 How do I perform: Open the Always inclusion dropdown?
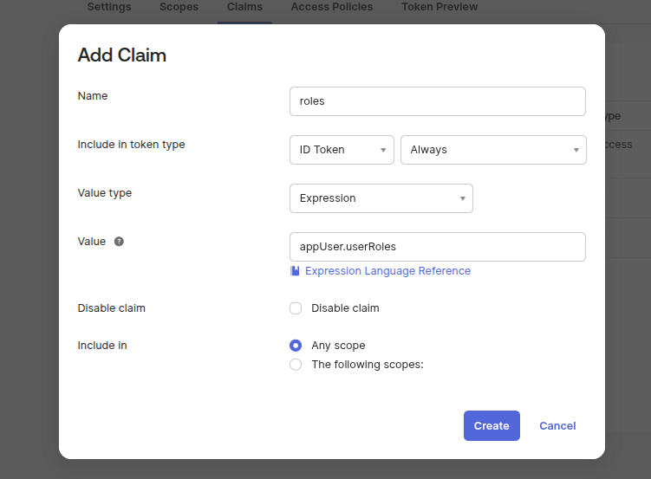point(493,150)
